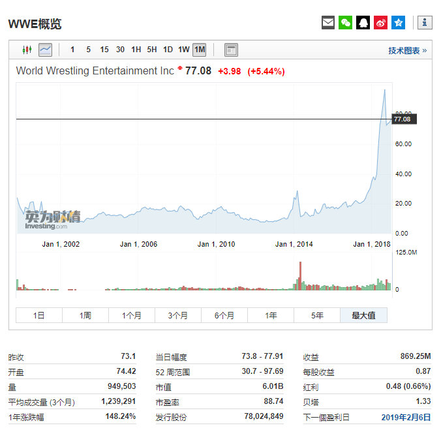
Task: Switch to area line chart type
Action: pos(45,50)
